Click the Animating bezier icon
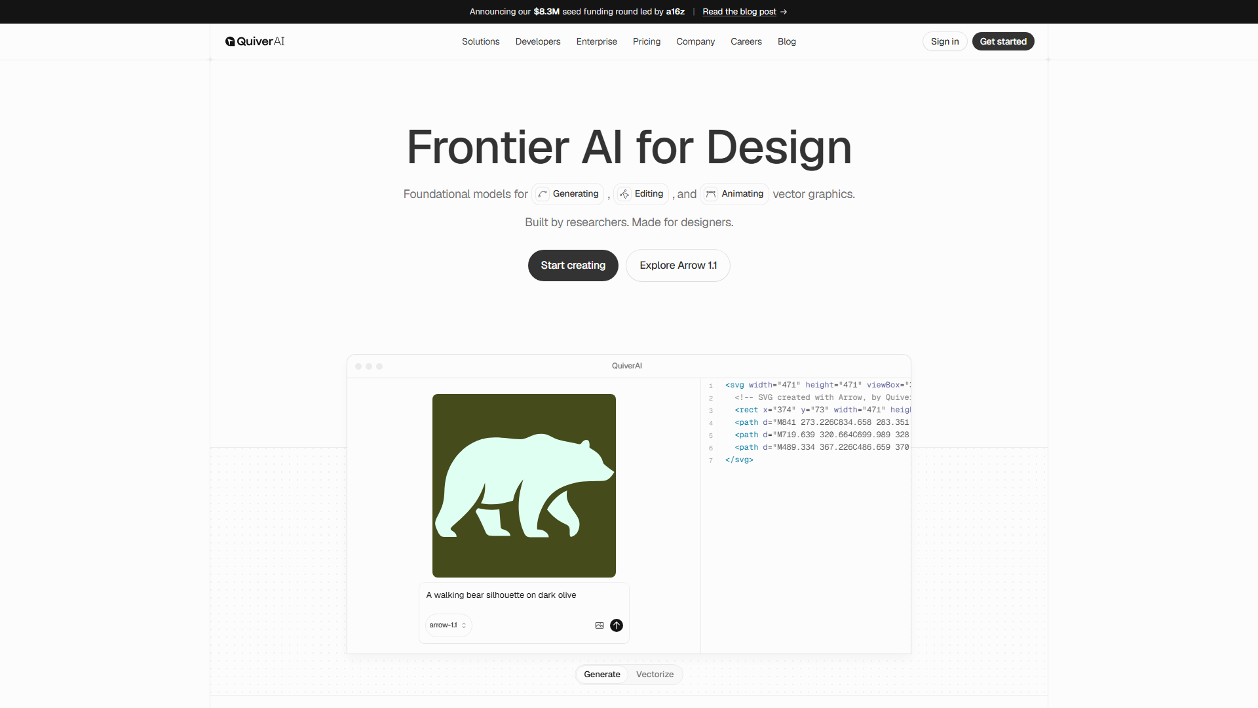 pos(711,194)
